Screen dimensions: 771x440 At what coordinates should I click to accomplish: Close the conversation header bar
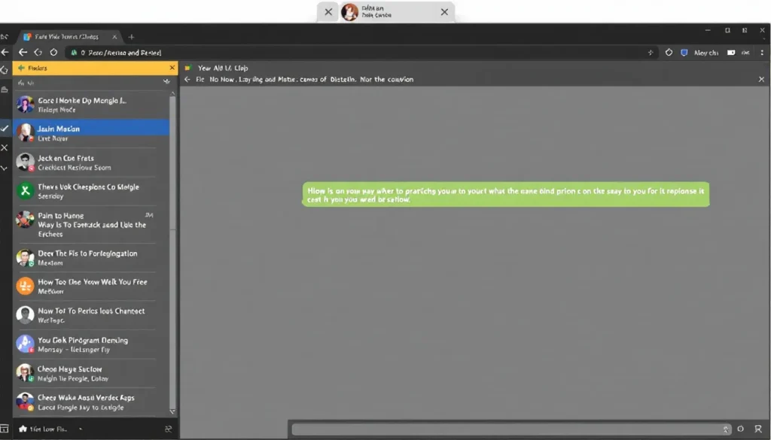[x=761, y=79]
